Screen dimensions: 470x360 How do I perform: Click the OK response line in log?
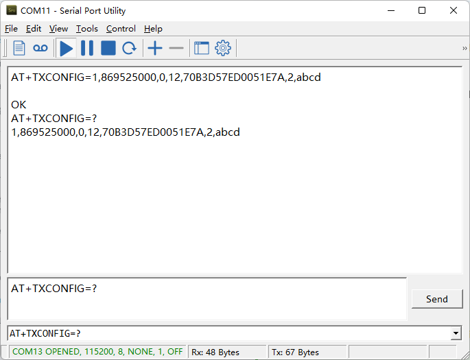point(19,105)
